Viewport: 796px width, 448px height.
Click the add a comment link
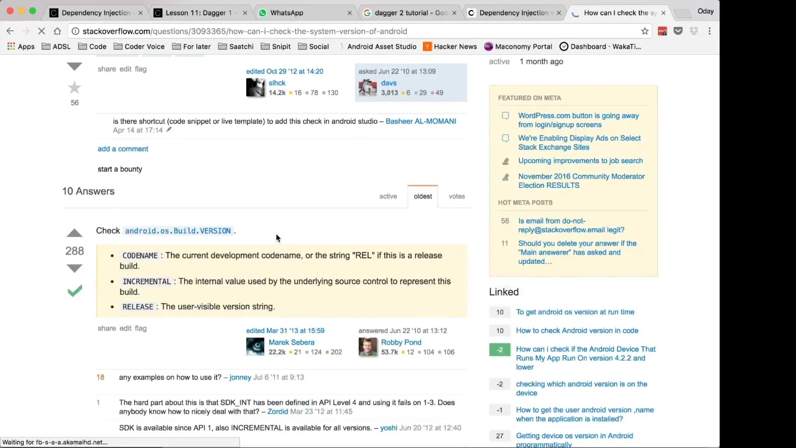123,149
